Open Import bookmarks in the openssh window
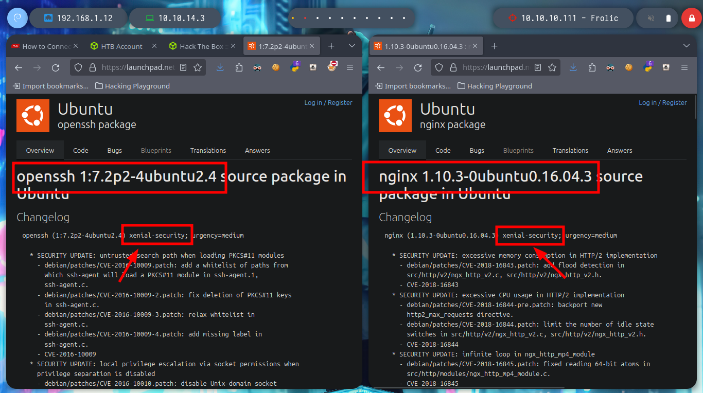Image resolution: width=703 pixels, height=393 pixels. 51,86
